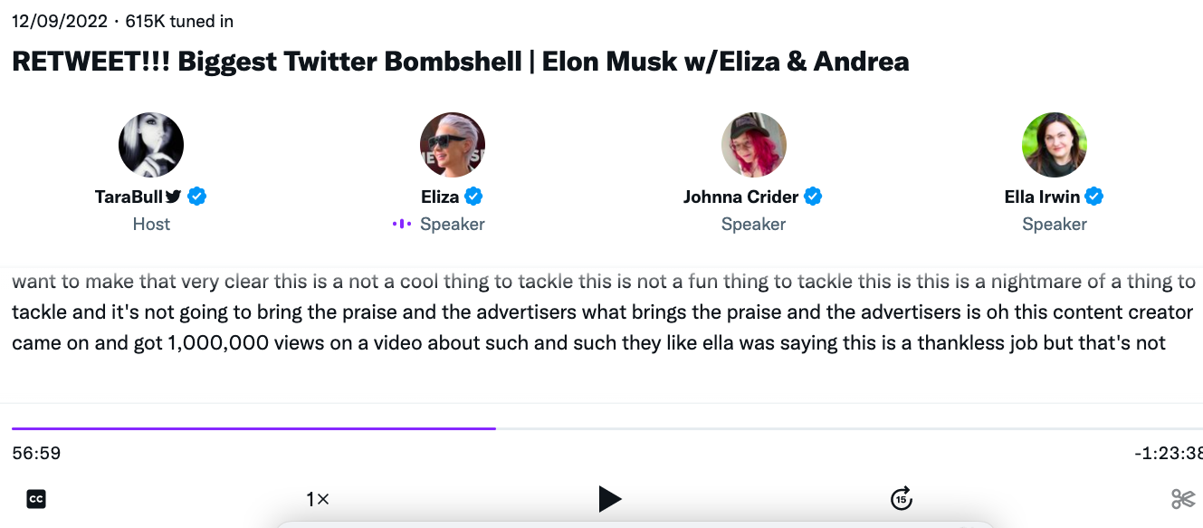Play the Space recording
Image resolution: width=1203 pixels, height=528 pixels.
pyautogui.click(x=610, y=498)
